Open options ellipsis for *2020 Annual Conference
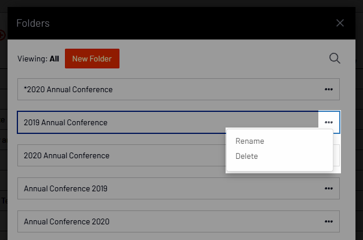Screen dimensions: 363x240 tap(329, 89)
